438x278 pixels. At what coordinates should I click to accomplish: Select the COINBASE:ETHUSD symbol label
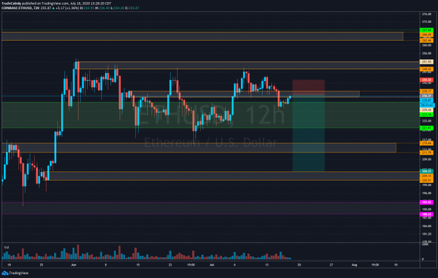[x=16, y=8]
